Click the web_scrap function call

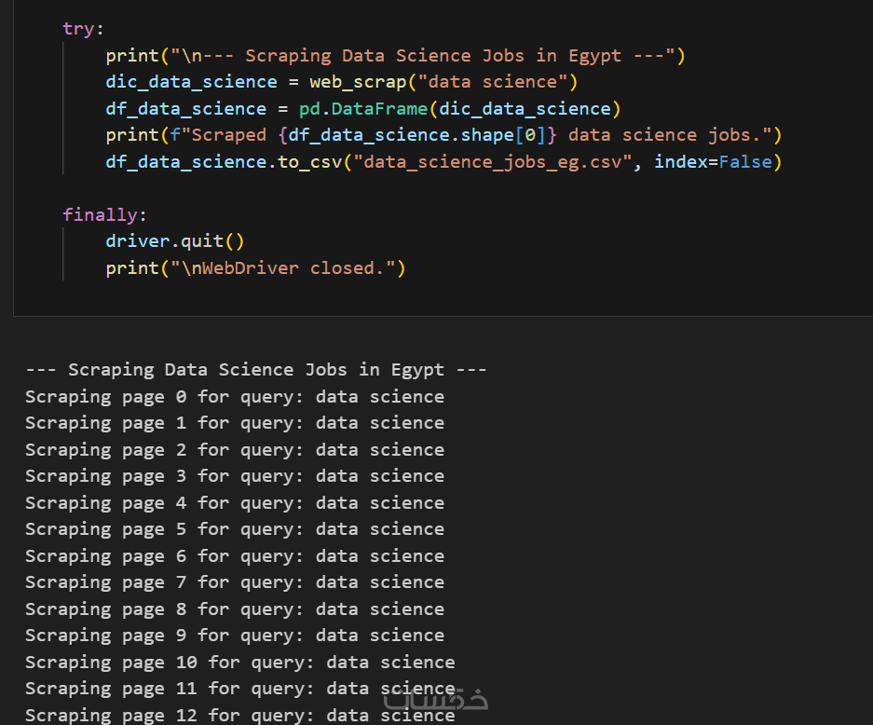pos(358,82)
